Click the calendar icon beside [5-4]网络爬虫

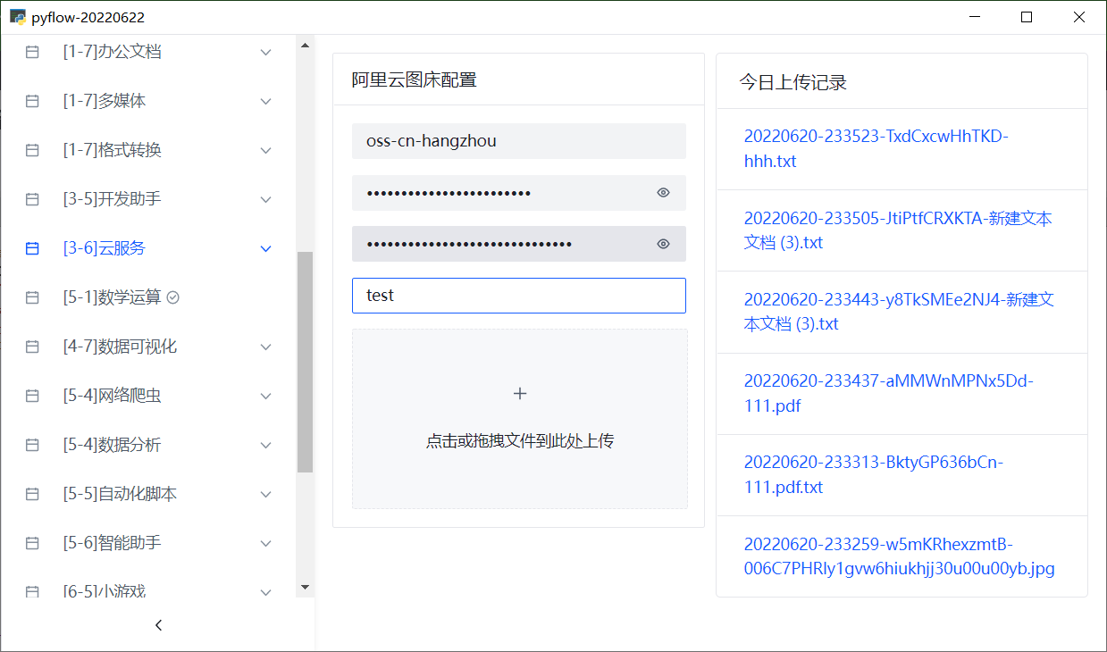point(32,397)
